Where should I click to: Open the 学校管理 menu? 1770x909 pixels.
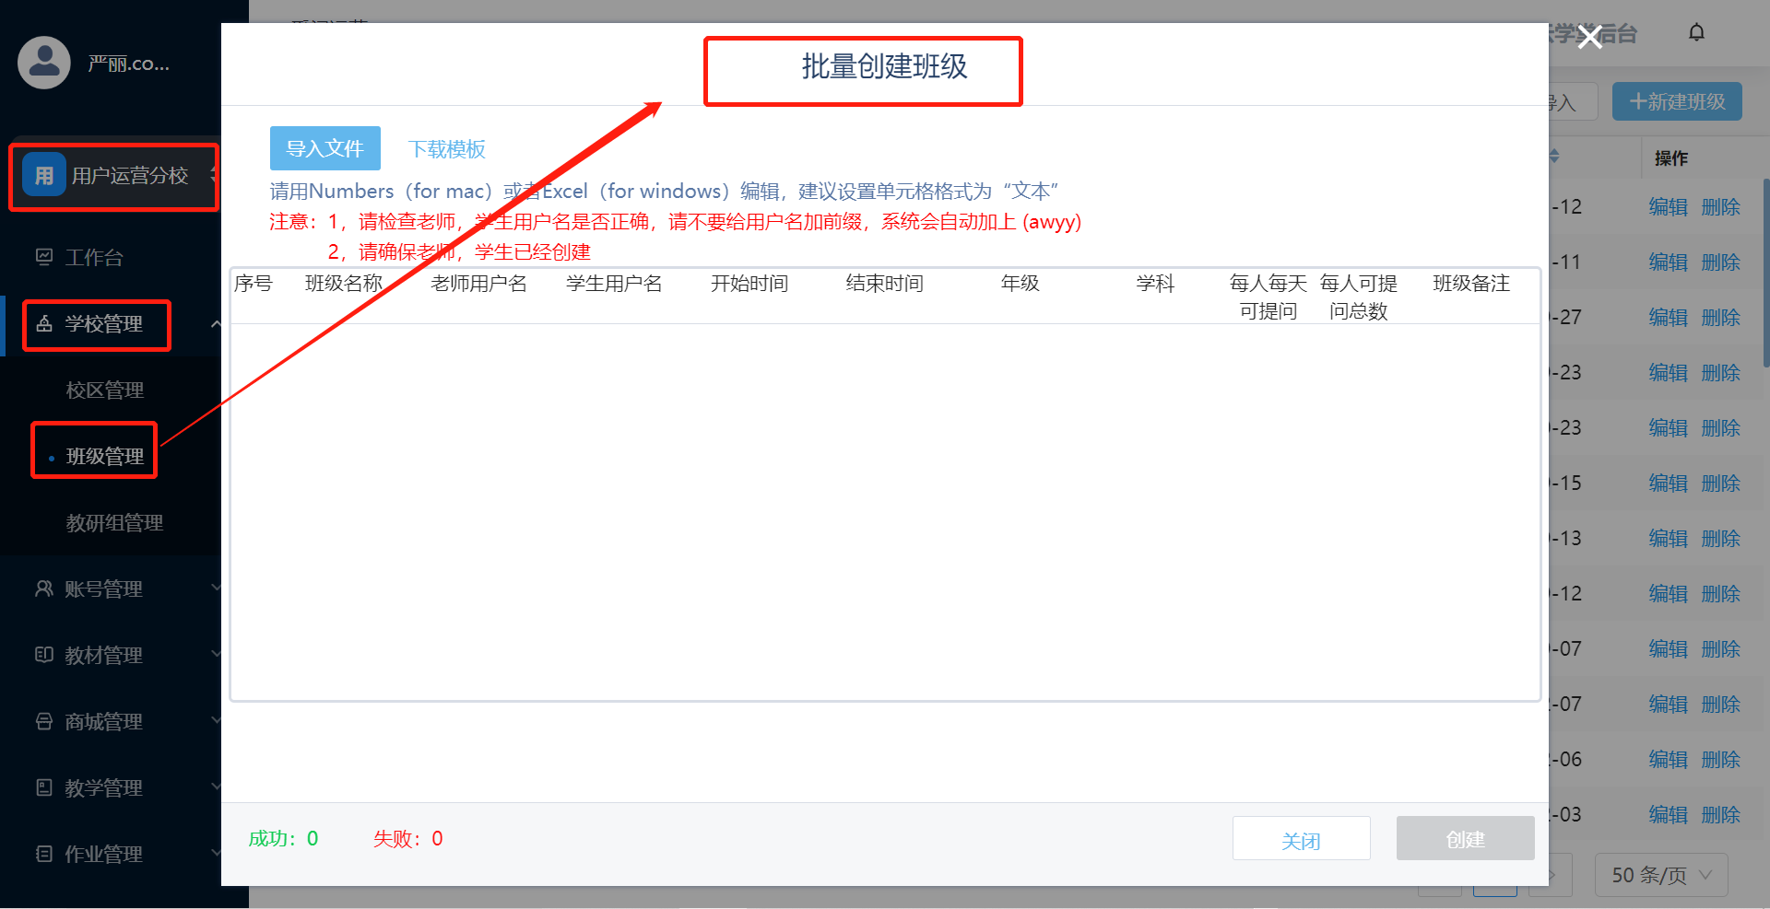103,324
